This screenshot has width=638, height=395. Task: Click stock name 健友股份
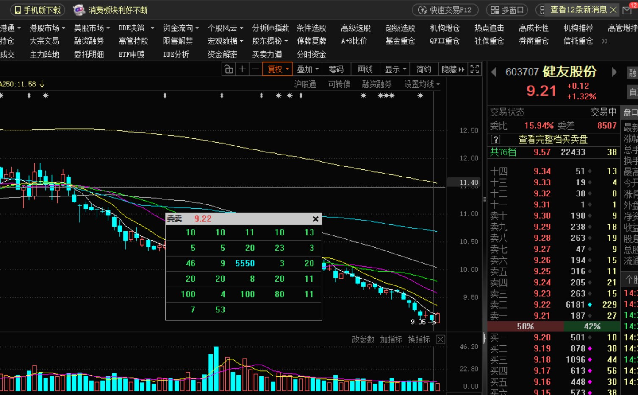click(570, 72)
